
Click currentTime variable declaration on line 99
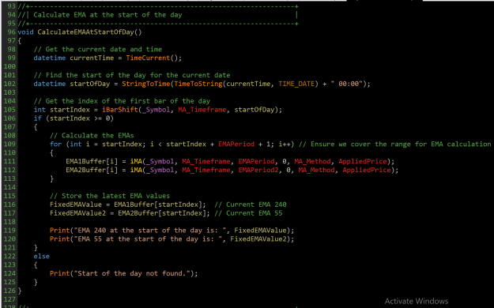pyautogui.click(x=92, y=58)
